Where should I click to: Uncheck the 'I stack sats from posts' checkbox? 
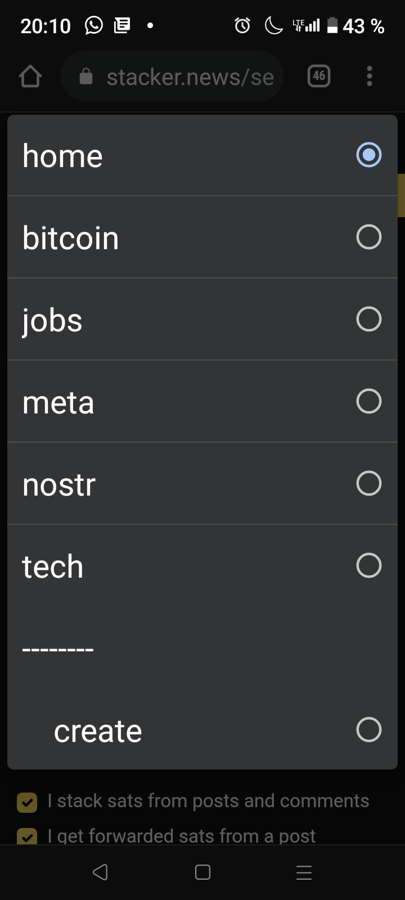coord(27,803)
